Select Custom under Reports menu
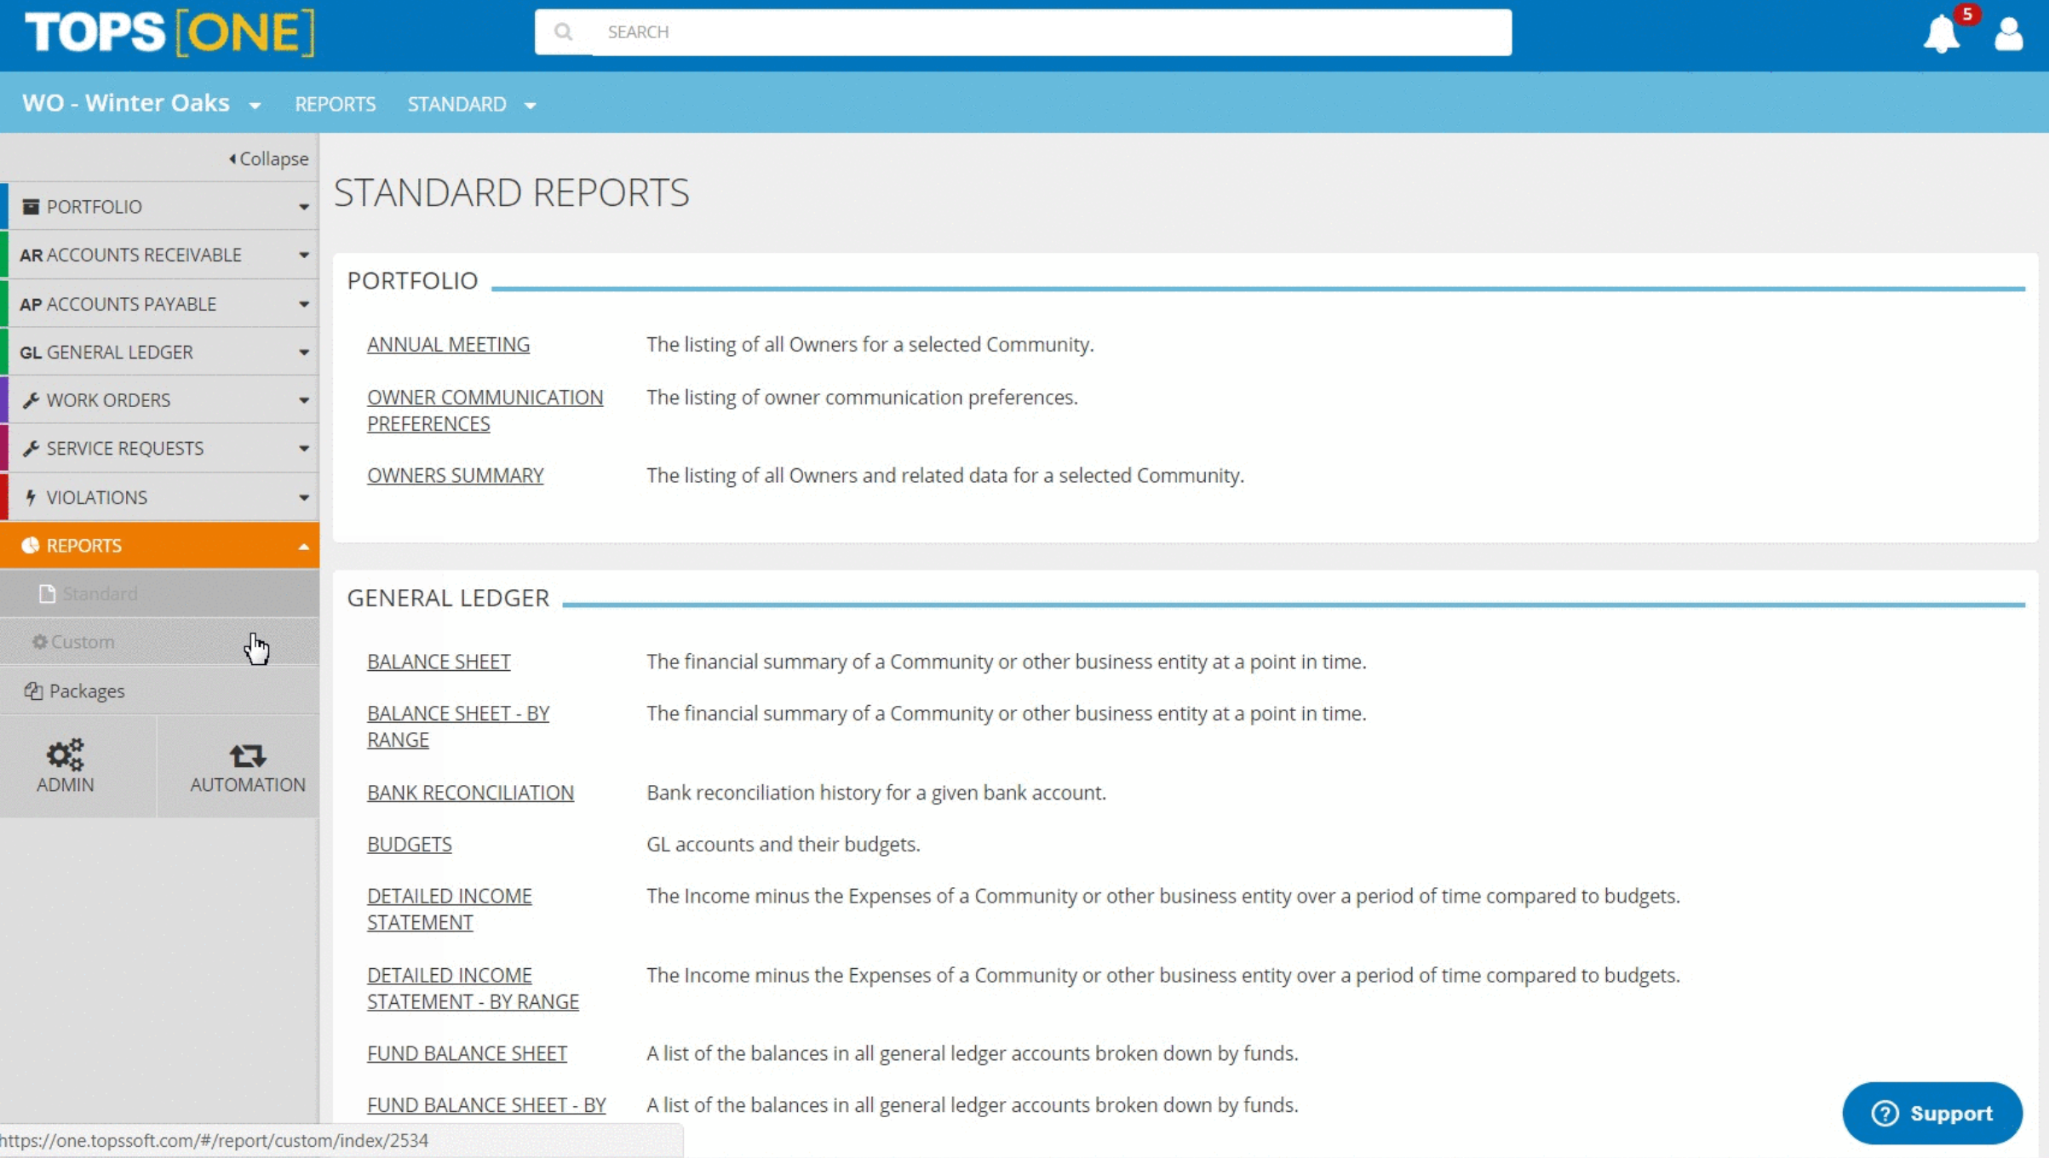This screenshot has height=1158, width=2049. click(83, 642)
